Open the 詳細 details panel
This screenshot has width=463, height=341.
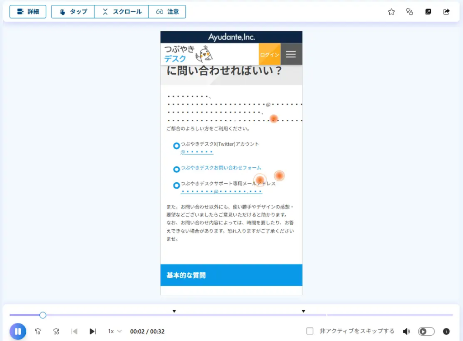tap(28, 12)
